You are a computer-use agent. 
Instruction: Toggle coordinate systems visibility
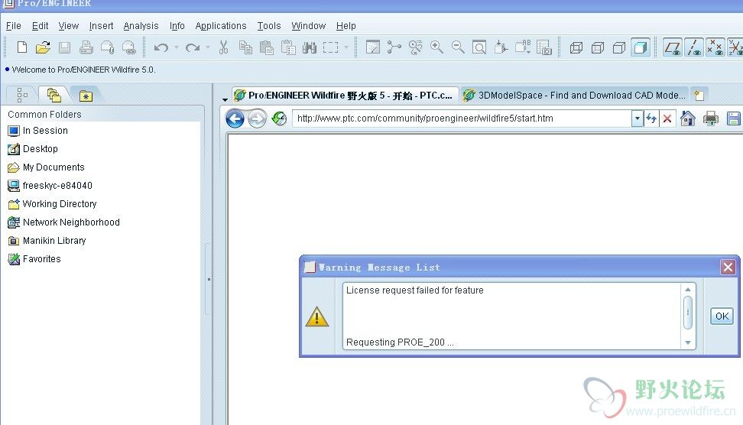point(735,47)
